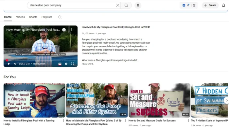This screenshot has width=229, height=127.
Task: Show video info card icon on the player
Action: (x=64, y=30)
